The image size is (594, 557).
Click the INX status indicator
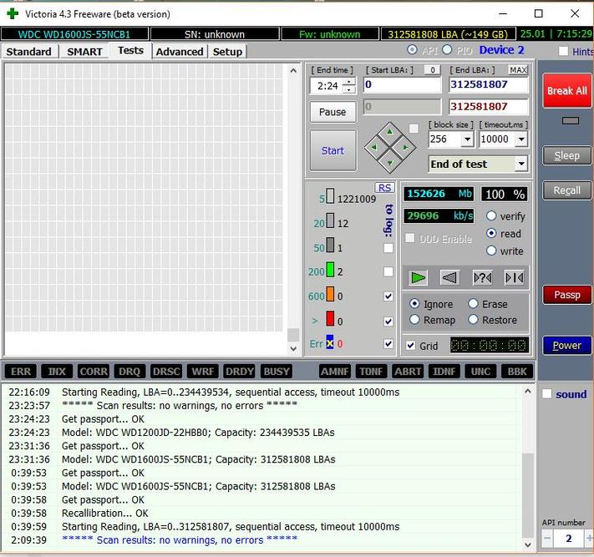point(57,372)
